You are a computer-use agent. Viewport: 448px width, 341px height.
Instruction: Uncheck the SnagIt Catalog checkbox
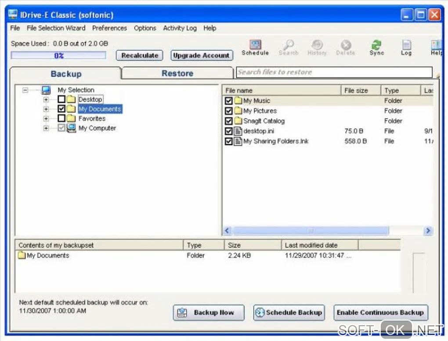(228, 121)
